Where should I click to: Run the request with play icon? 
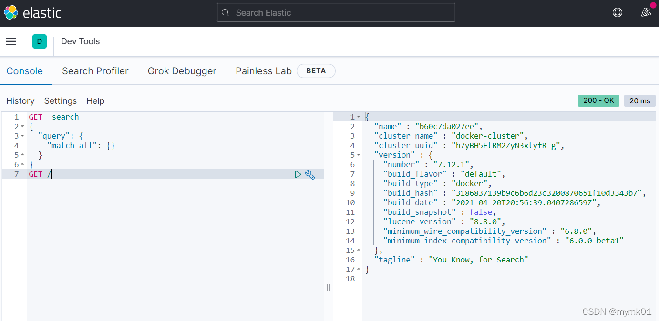tap(298, 174)
